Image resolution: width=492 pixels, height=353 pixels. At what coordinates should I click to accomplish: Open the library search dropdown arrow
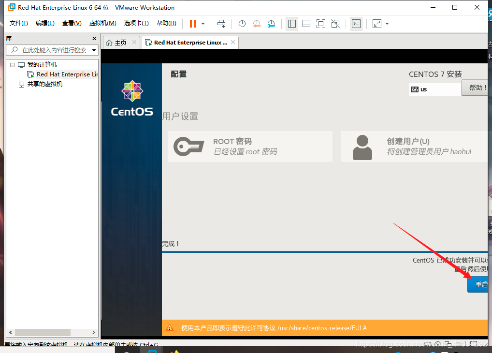tap(94, 50)
